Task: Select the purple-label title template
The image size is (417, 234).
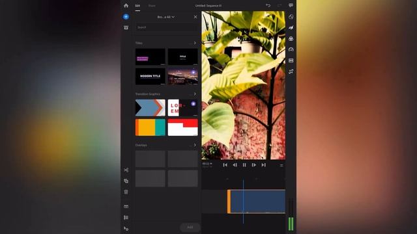Action: [151, 57]
